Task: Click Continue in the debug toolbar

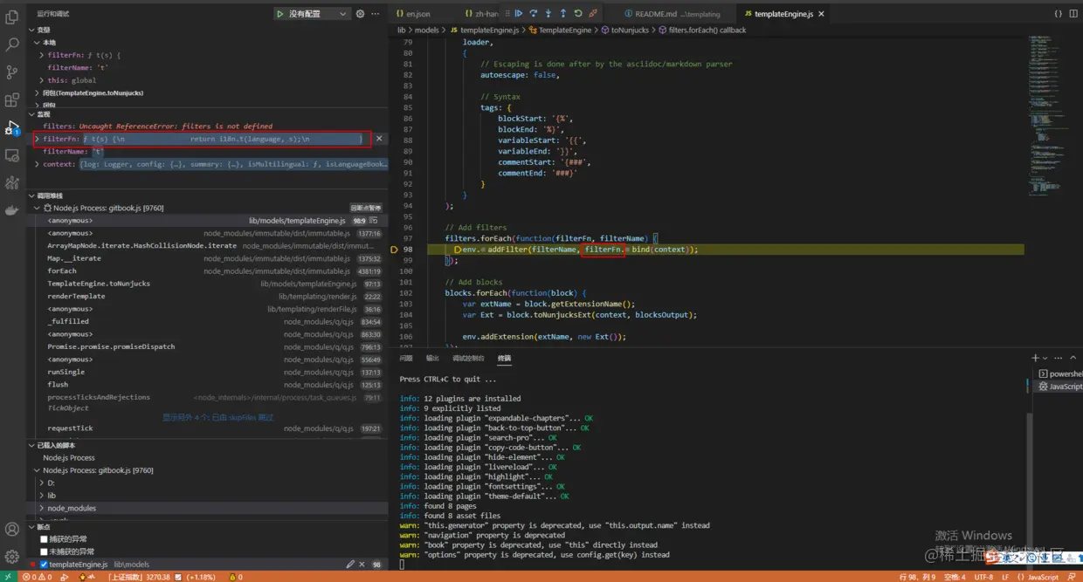Action: (x=518, y=14)
